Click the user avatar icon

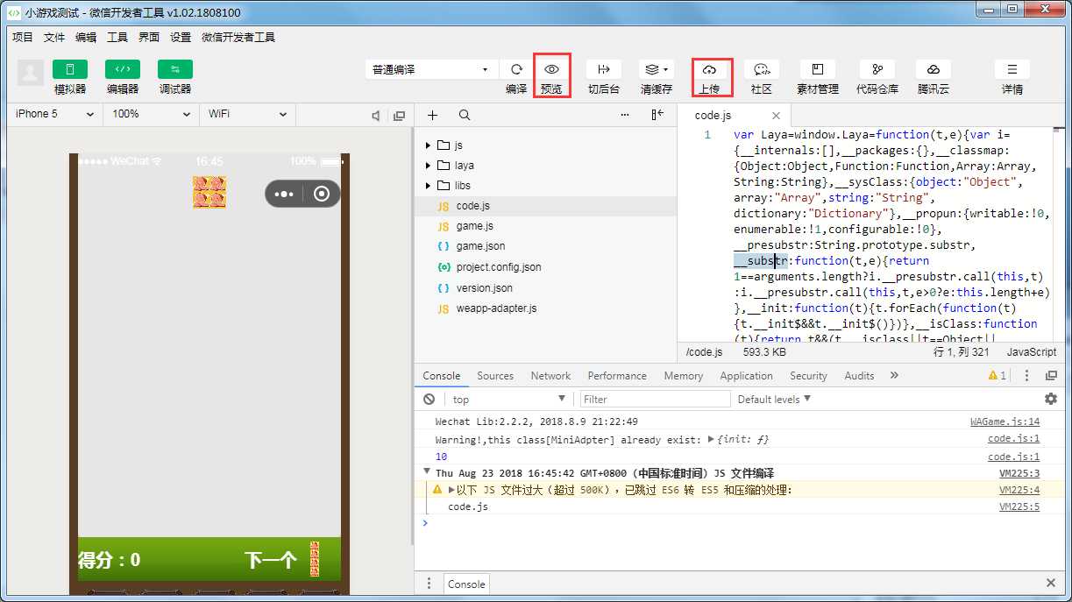tap(31, 73)
